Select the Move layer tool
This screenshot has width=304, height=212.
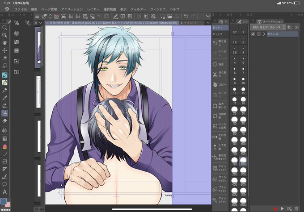pyautogui.click(x=4, y=50)
